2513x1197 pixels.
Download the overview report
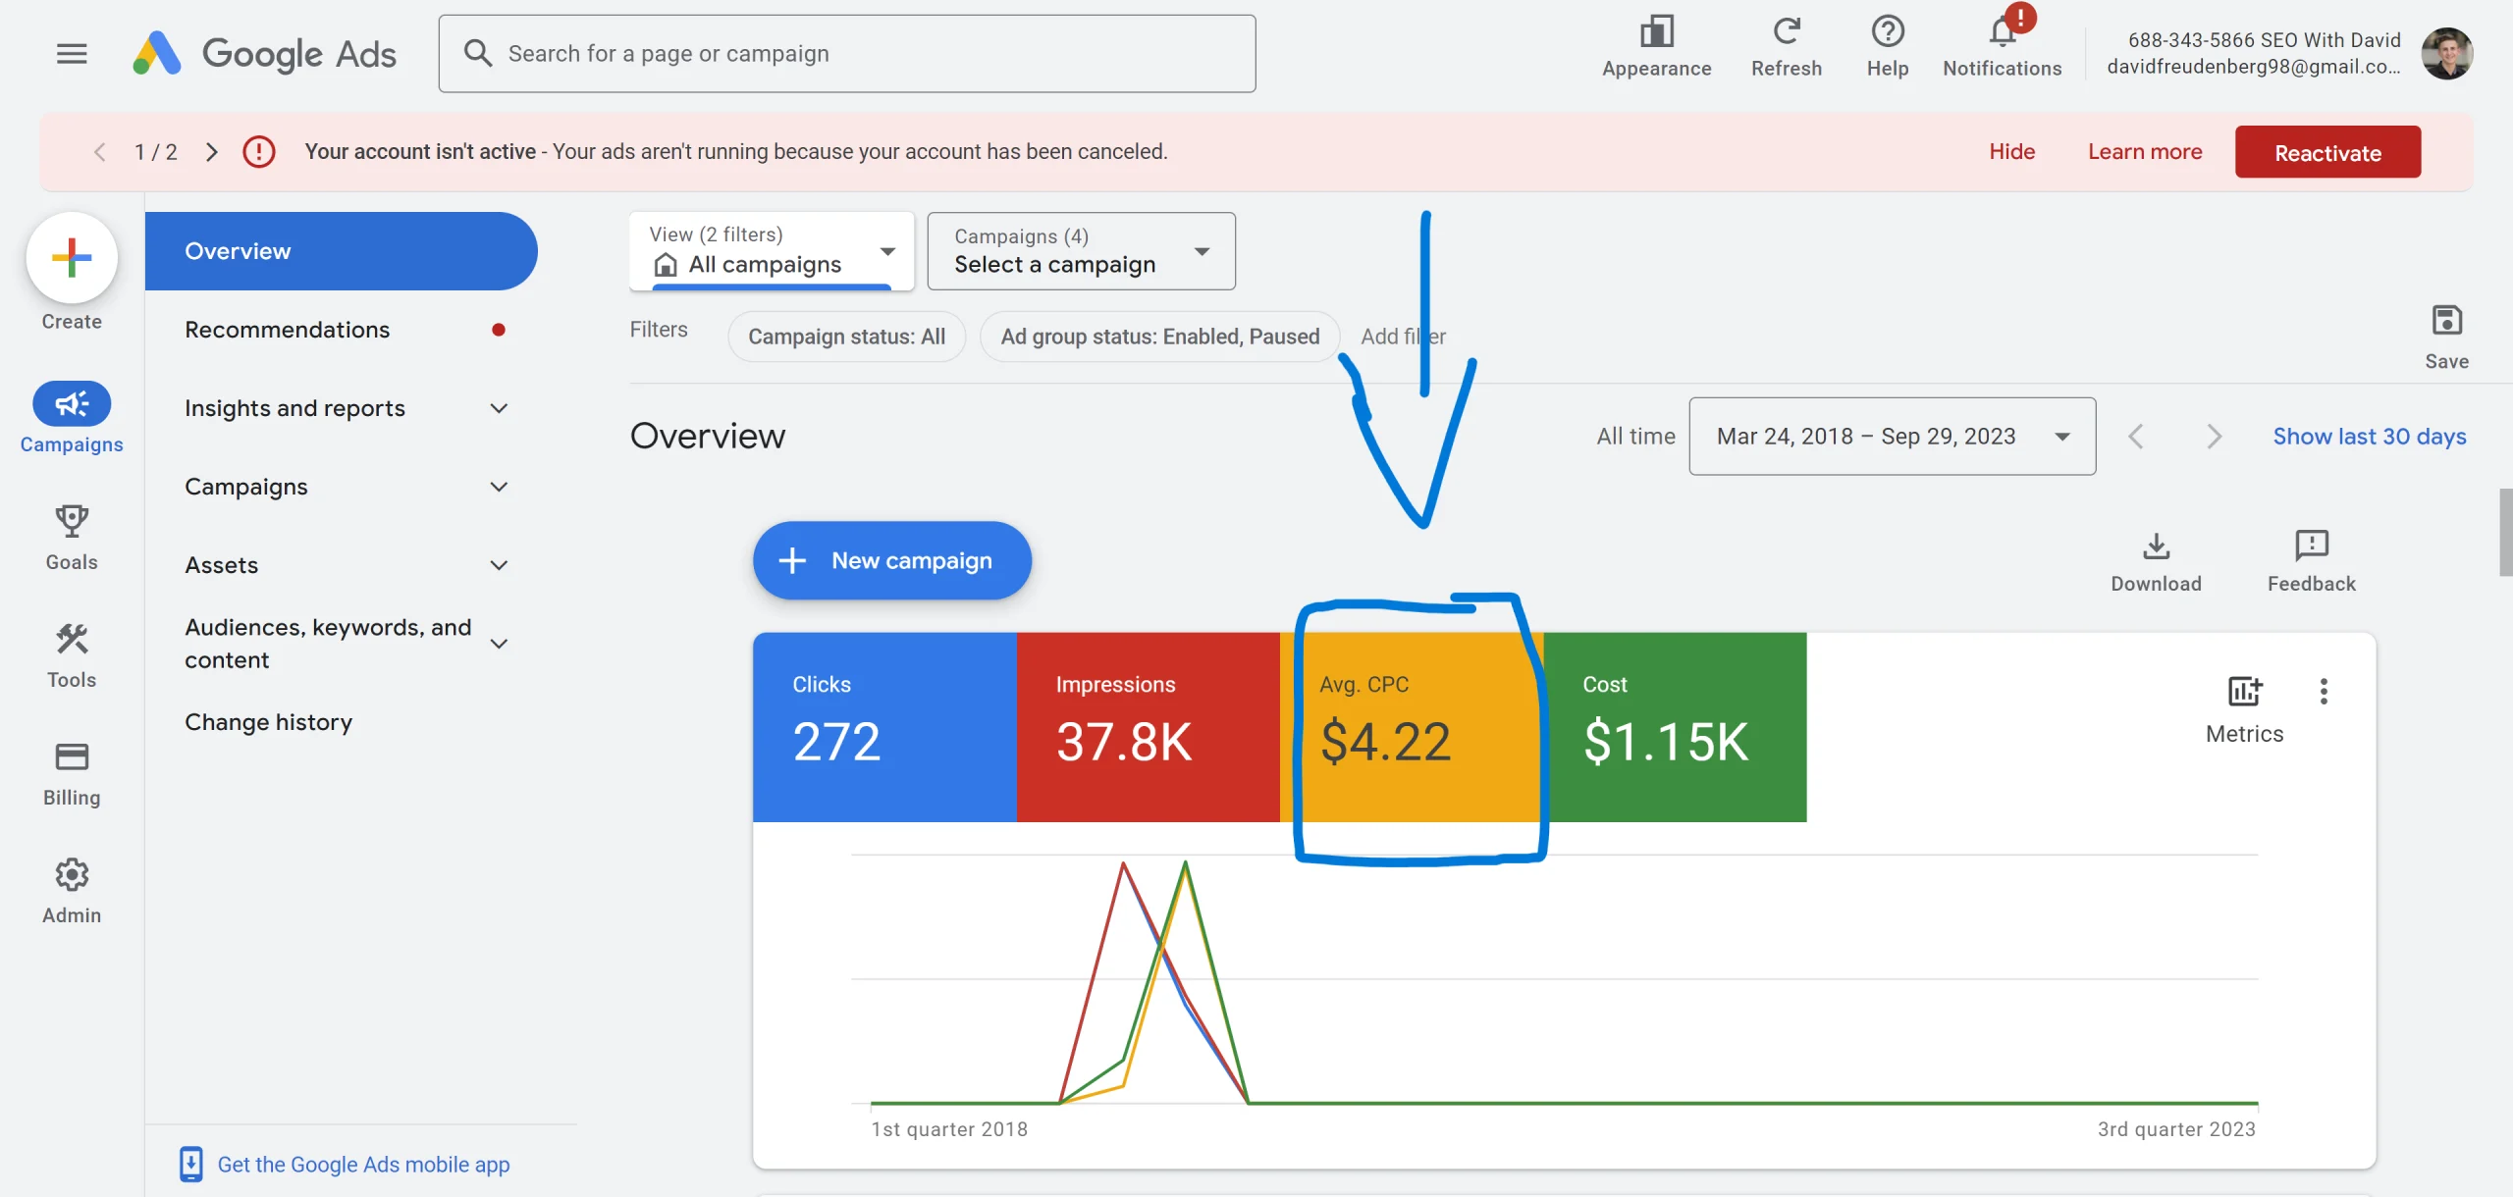click(x=2156, y=562)
